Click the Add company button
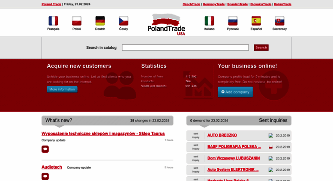 pos(235,92)
